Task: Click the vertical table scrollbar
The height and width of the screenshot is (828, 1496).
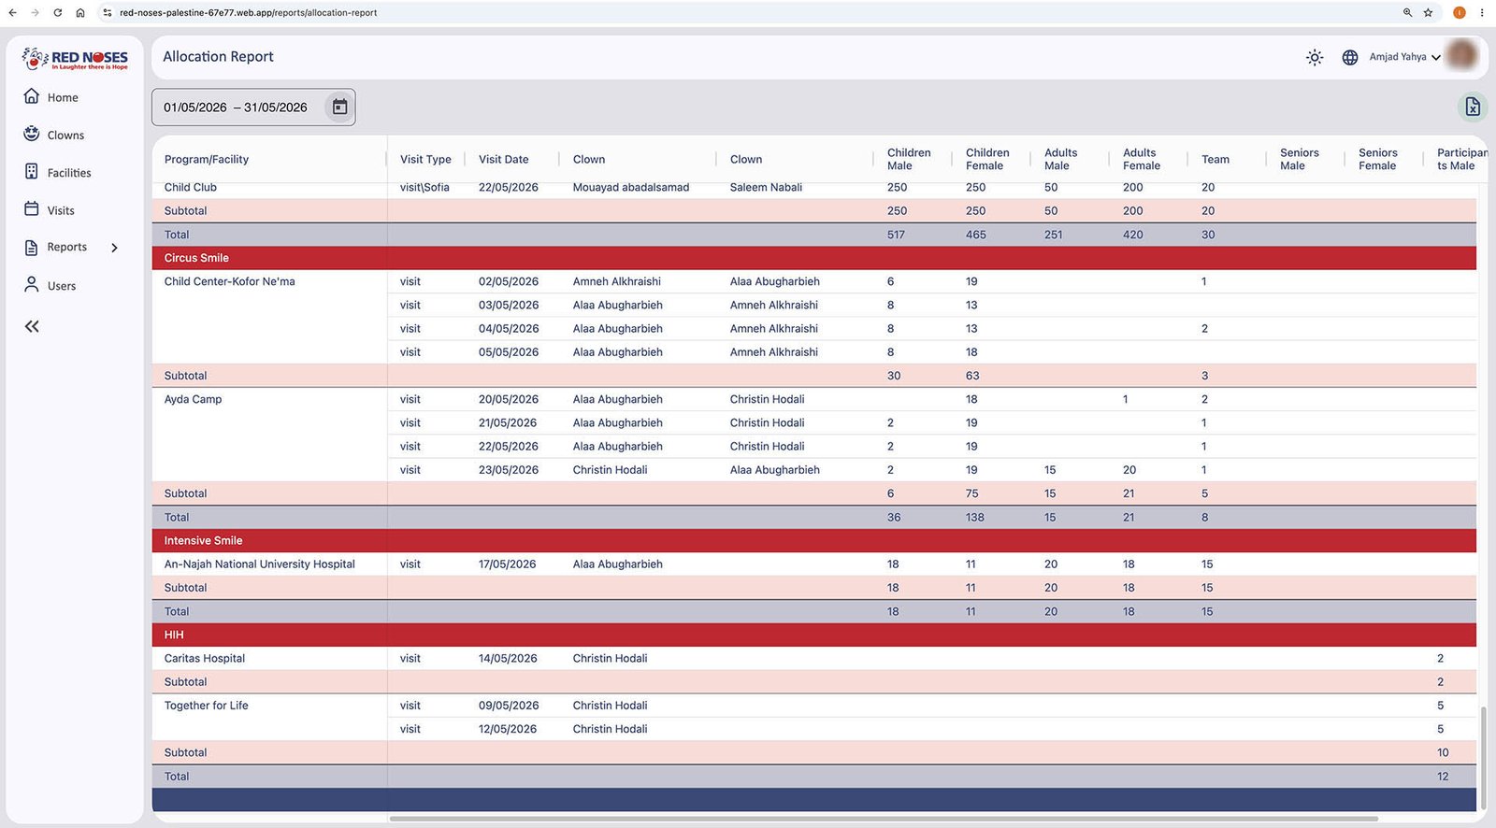Action: 1483,758
